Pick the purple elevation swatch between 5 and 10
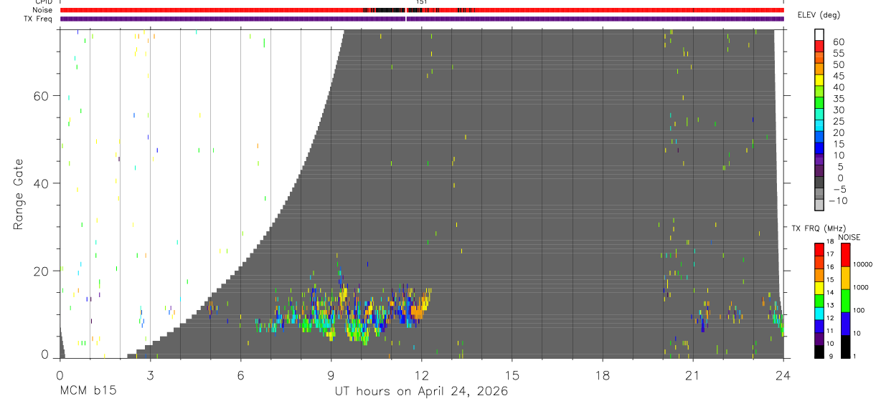The width and height of the screenshot is (881, 406). coord(819,161)
